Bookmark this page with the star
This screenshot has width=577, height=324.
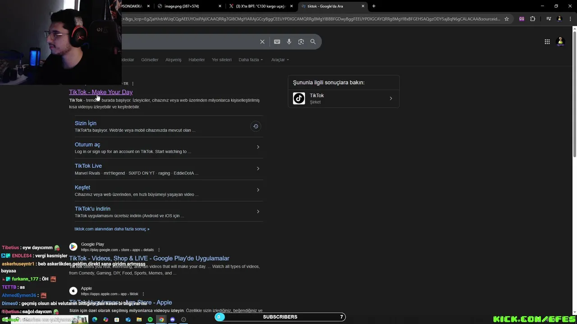[507, 19]
